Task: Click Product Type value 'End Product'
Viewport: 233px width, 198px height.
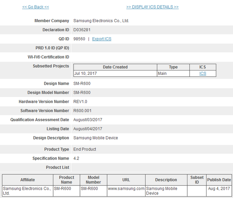Action: pos(85,149)
